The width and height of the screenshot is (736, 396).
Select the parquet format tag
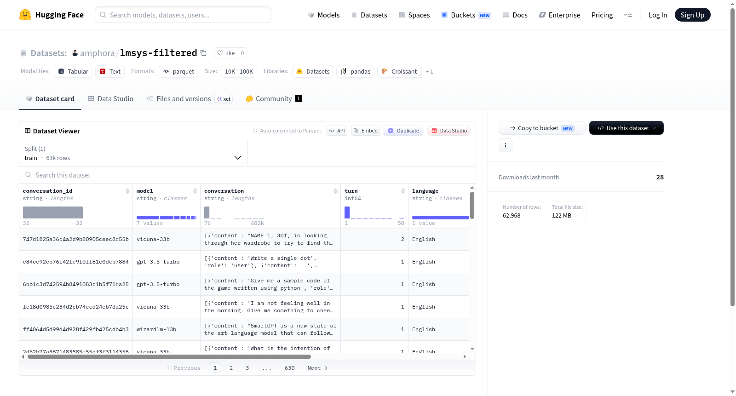coord(178,71)
